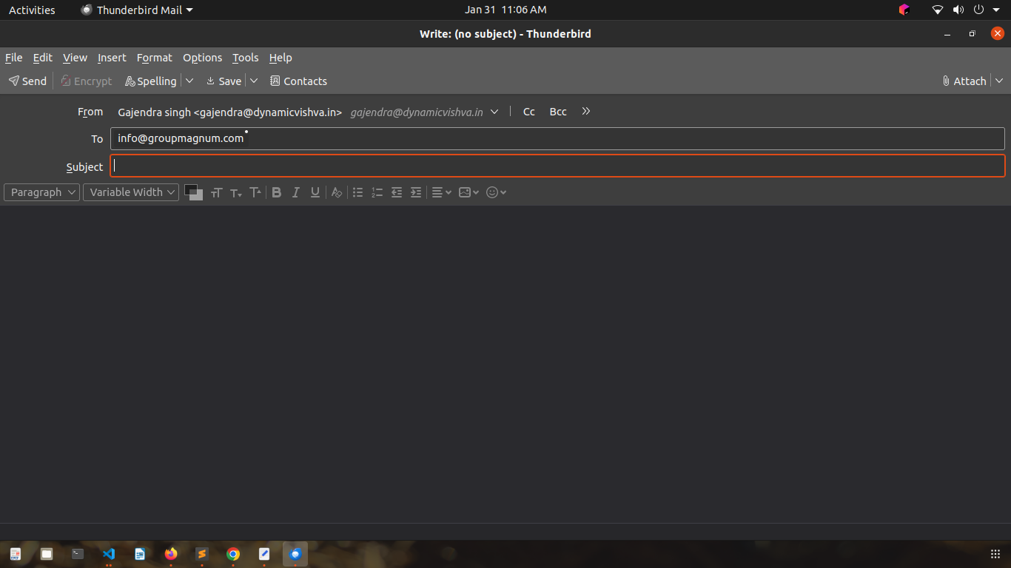
Task: Open Visual Studio Code from the dock
Action: (x=109, y=554)
